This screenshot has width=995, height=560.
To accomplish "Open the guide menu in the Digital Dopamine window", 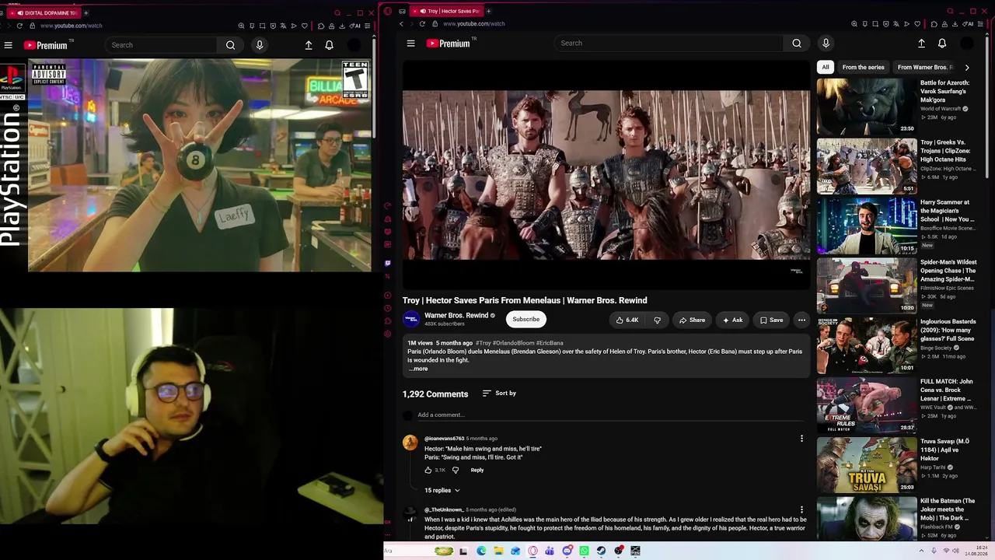I will 8,45.
